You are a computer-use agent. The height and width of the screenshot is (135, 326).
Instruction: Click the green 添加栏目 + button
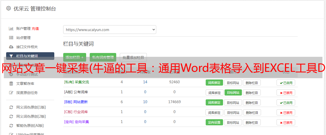tap(75, 58)
